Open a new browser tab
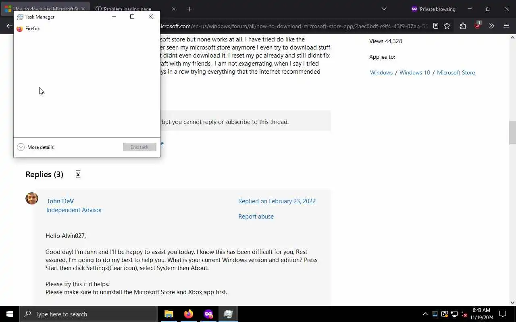This screenshot has height=322, width=516. point(189,9)
